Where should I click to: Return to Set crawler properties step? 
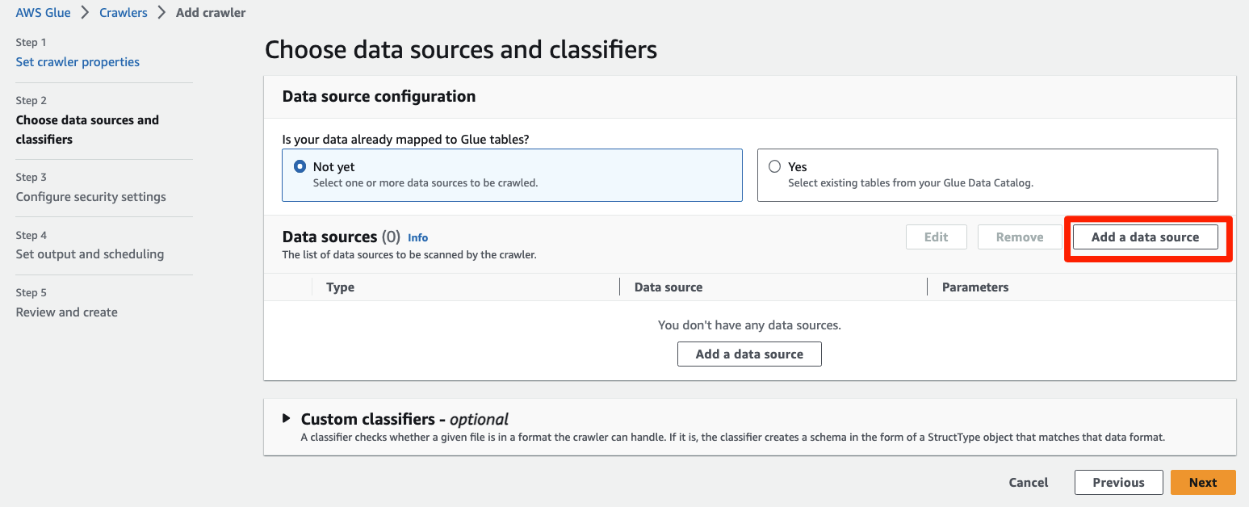coord(78,62)
